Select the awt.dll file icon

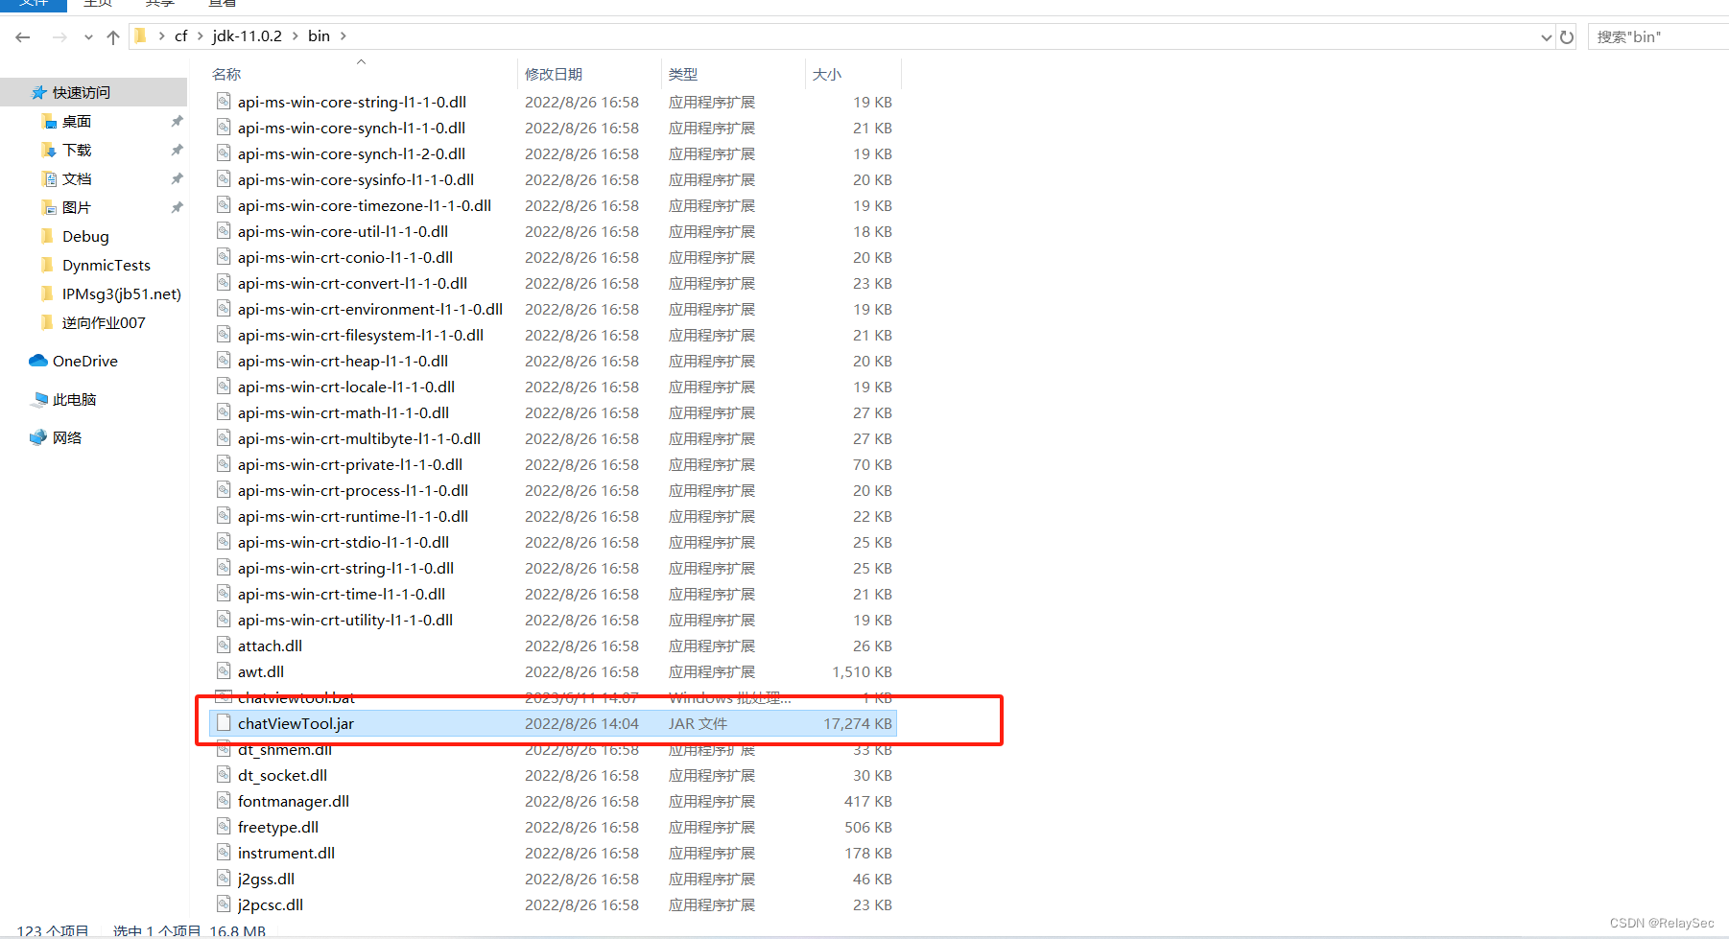(x=224, y=671)
